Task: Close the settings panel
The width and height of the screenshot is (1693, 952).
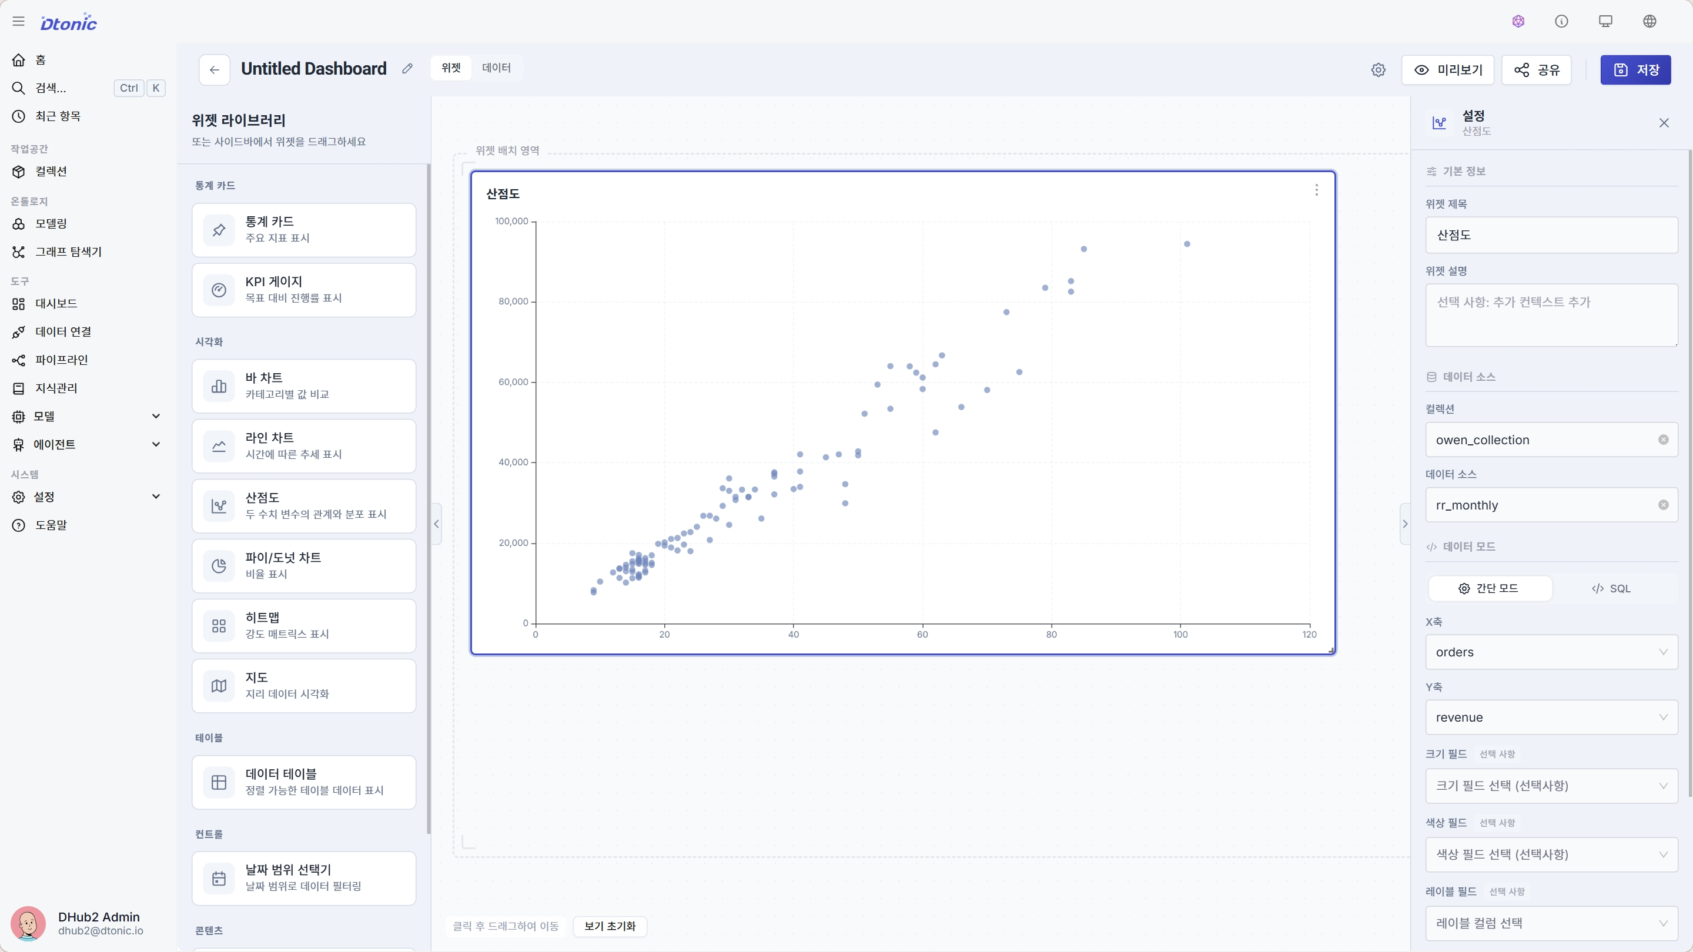Action: coord(1664,123)
